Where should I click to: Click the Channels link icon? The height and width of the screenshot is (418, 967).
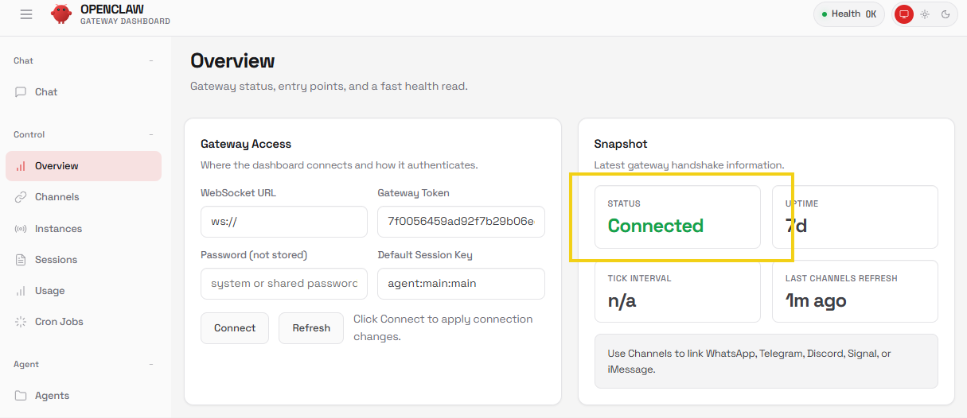click(x=21, y=197)
